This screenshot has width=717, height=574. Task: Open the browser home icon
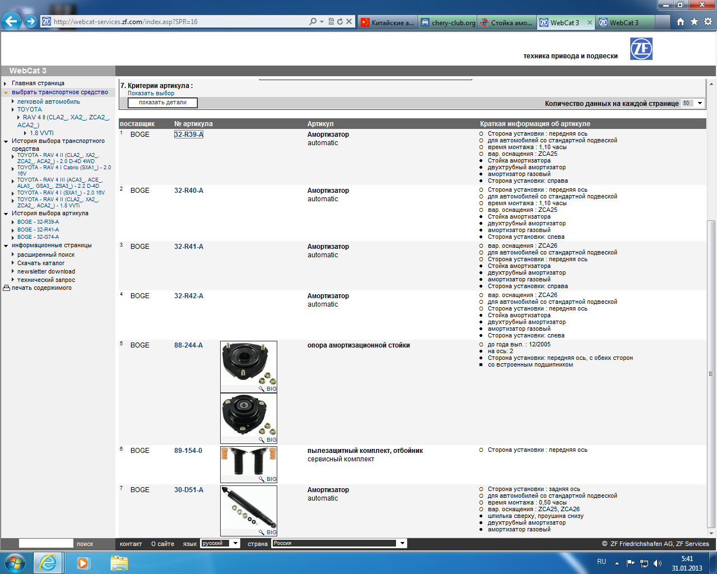pos(681,22)
